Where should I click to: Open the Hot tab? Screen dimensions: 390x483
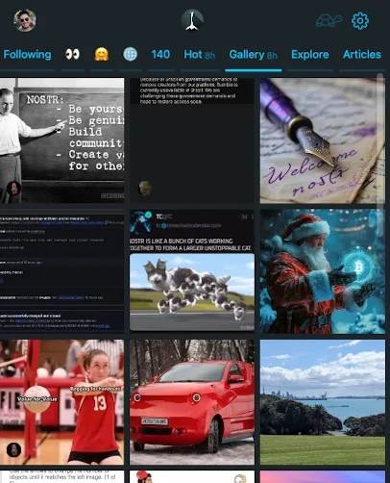pyautogui.click(x=199, y=55)
